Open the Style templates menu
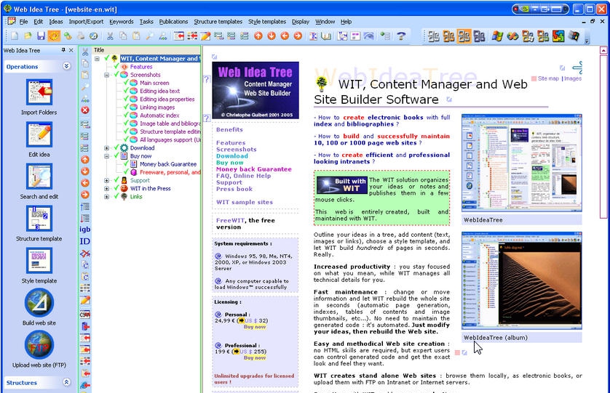 point(267,22)
